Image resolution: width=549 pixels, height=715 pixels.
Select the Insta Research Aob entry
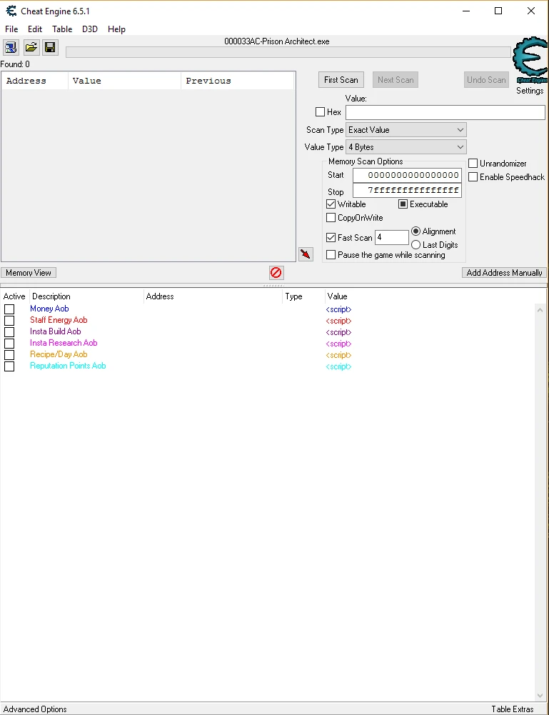coord(64,343)
